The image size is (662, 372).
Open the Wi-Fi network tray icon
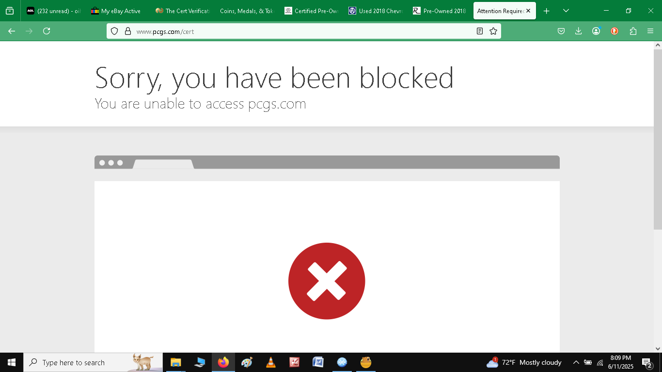(x=600, y=362)
